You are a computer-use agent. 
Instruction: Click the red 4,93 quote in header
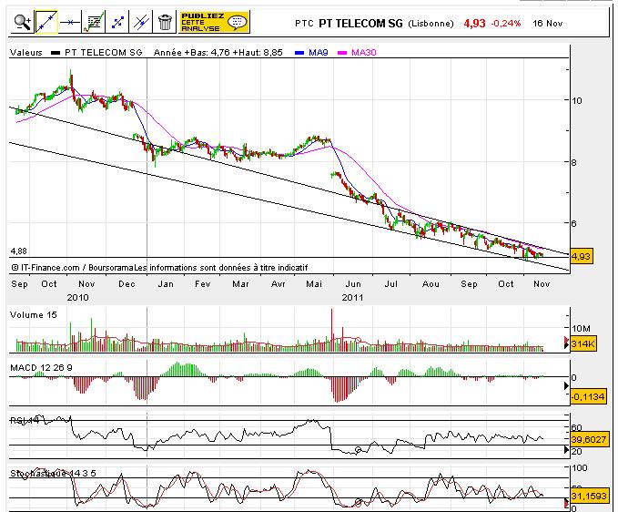click(x=474, y=24)
